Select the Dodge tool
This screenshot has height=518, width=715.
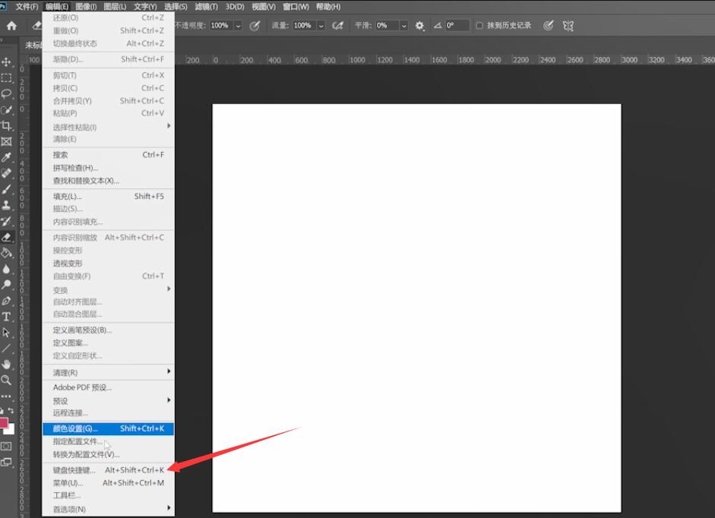tap(6, 285)
